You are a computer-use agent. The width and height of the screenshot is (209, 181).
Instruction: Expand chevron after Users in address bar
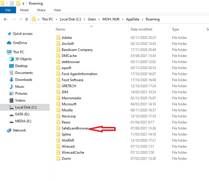coord(99,19)
